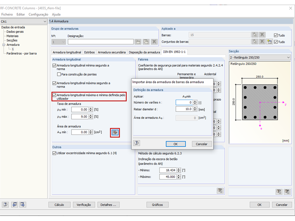
Task: Click Cancelar in the import dialog
Action: click(201, 144)
